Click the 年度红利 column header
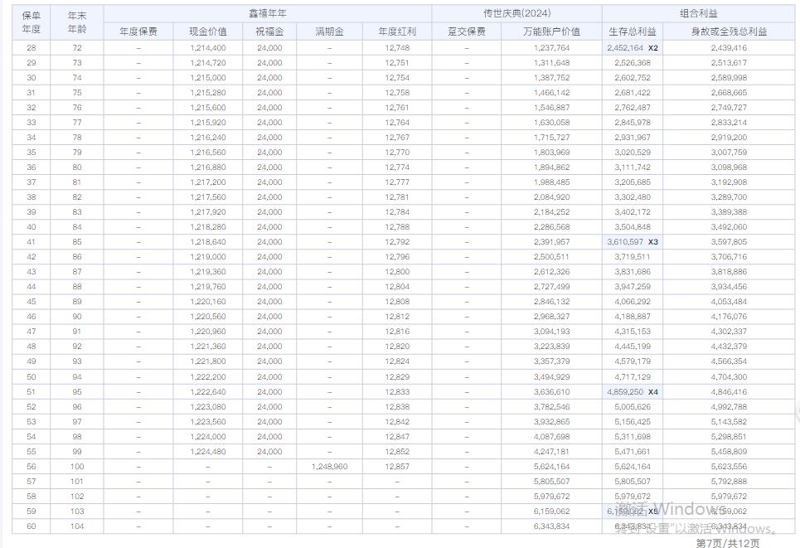 coord(397,32)
